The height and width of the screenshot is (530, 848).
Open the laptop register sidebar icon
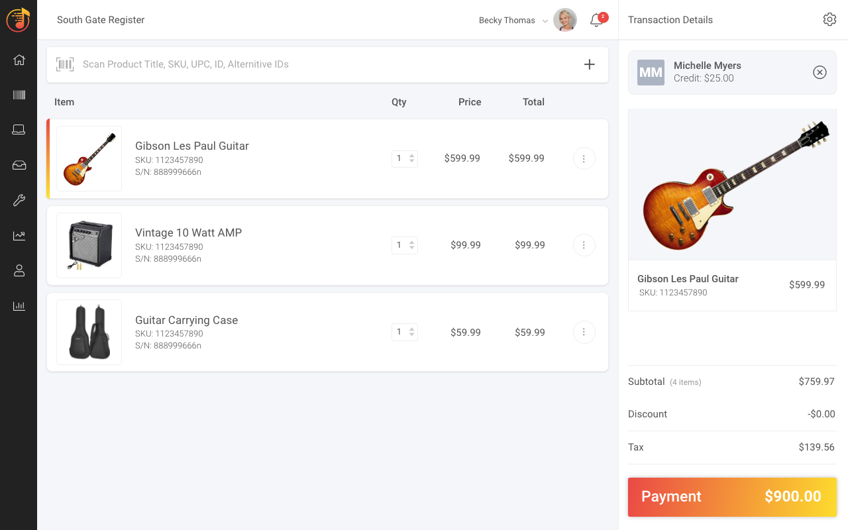point(19,130)
